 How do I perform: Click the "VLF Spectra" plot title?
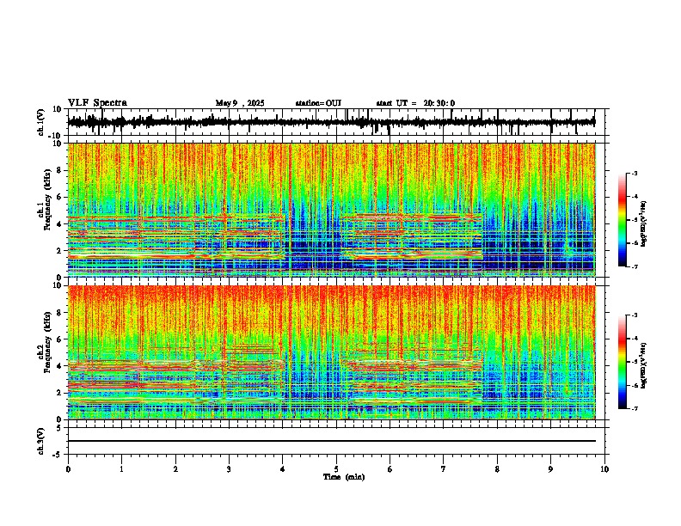pyautogui.click(x=97, y=103)
